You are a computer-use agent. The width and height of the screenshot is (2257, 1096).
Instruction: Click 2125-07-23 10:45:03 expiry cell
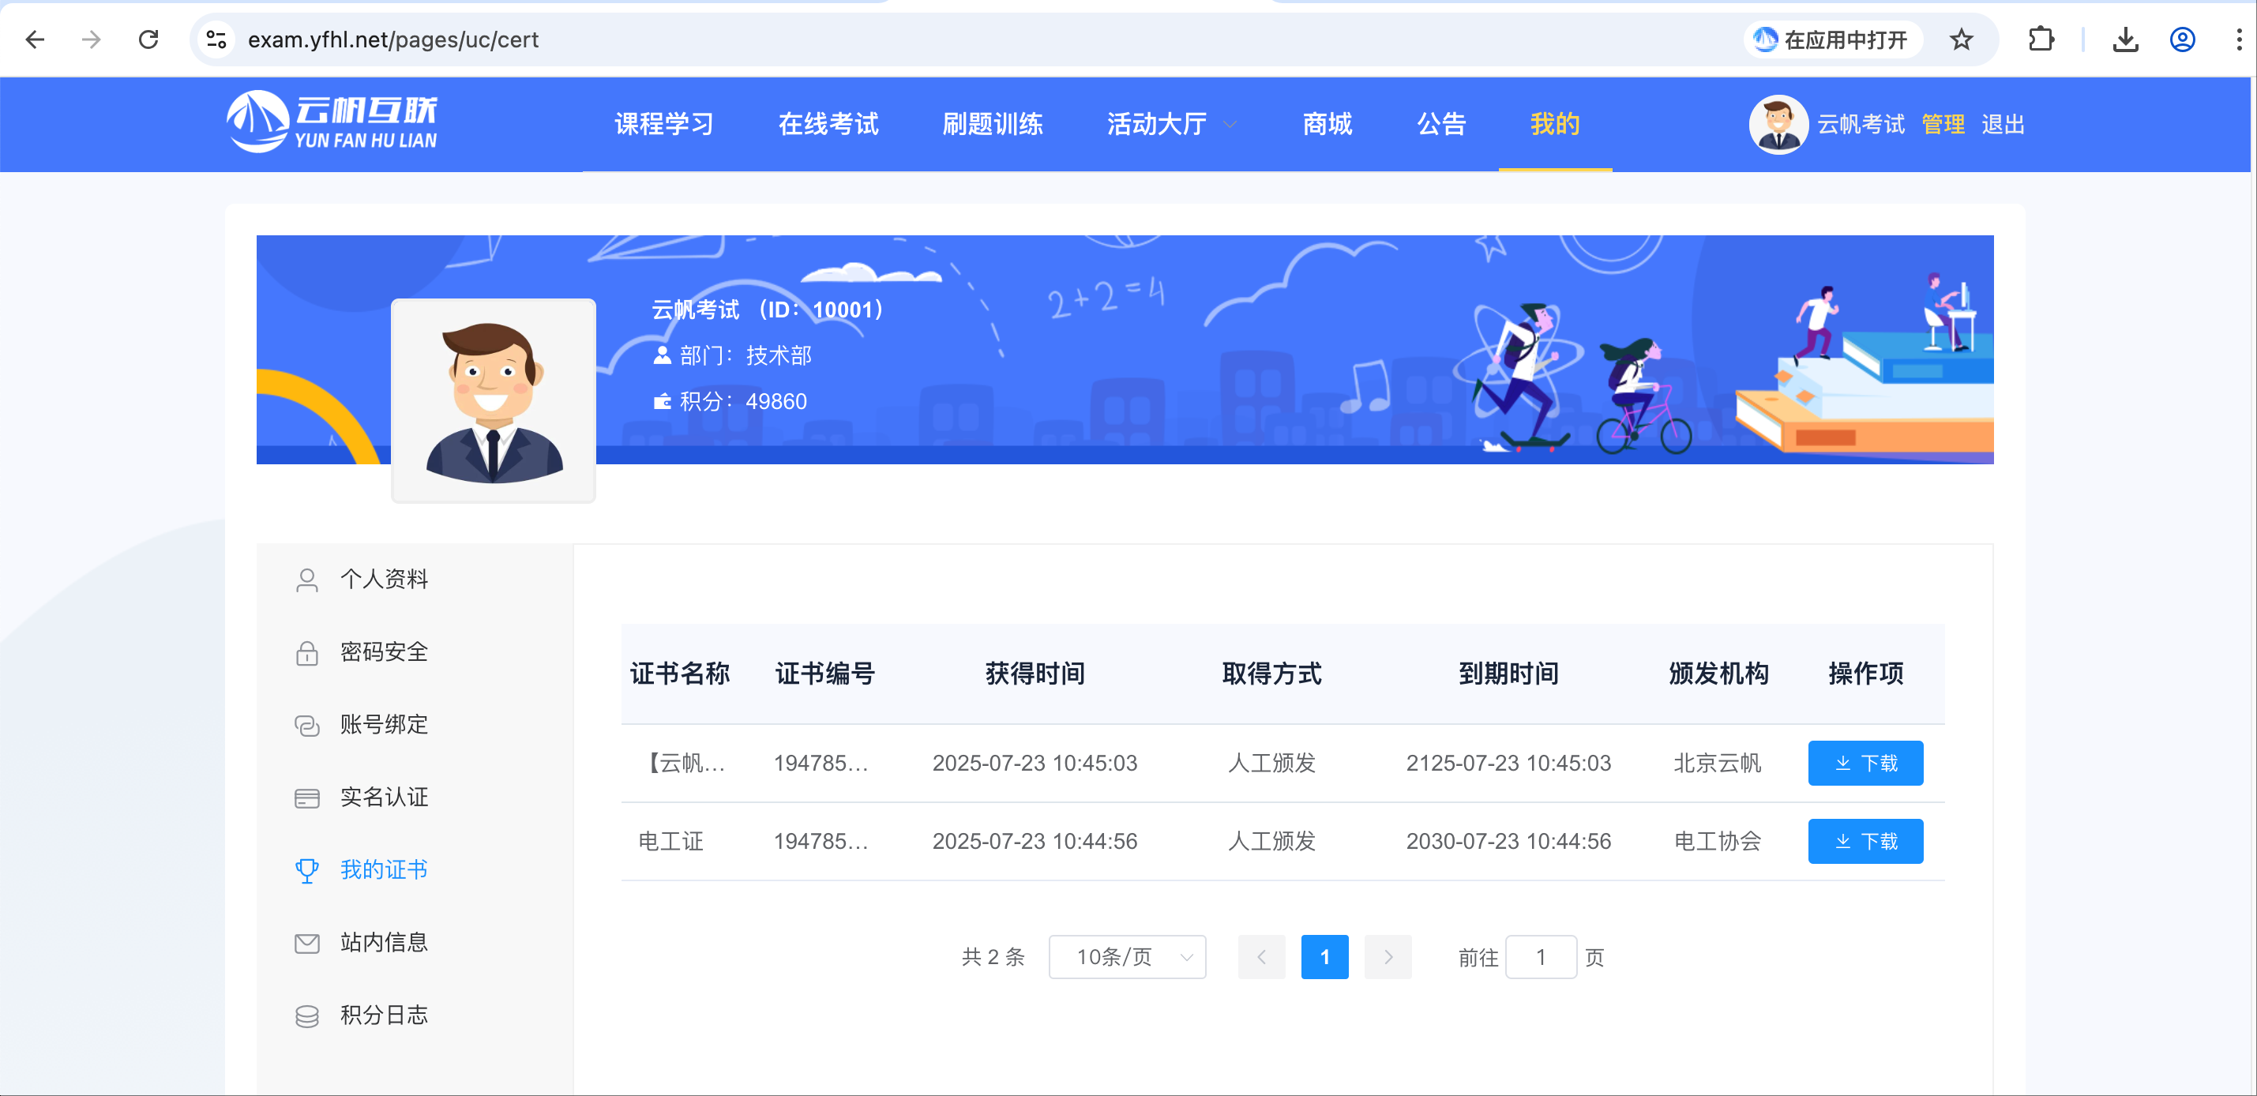point(1508,763)
